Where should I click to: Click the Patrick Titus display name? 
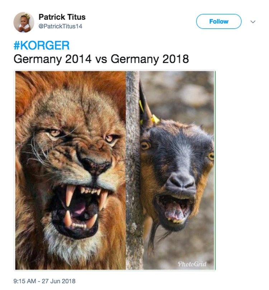(62, 17)
